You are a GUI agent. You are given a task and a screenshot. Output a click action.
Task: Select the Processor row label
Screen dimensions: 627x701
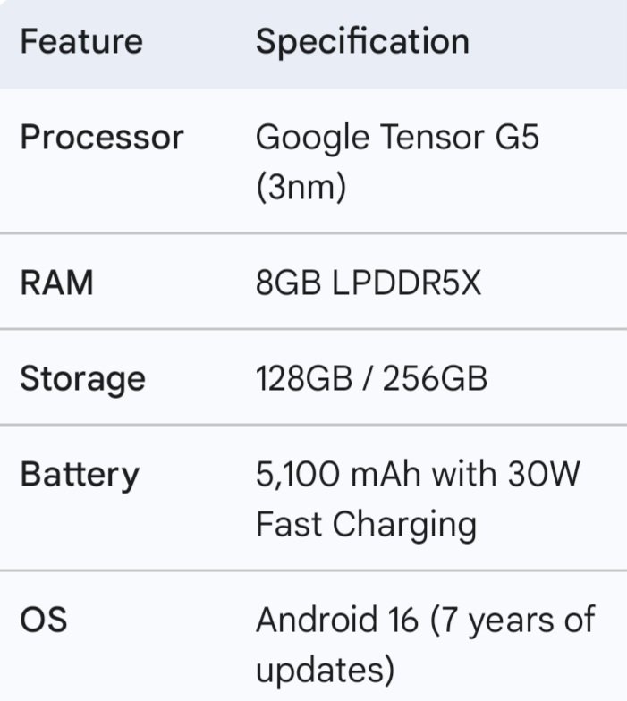point(101,138)
